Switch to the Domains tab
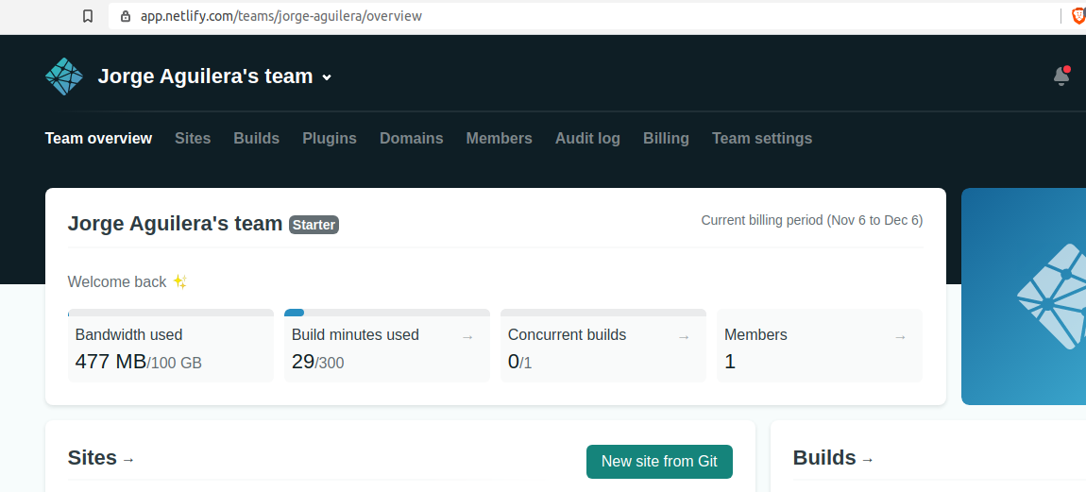 [x=412, y=139]
